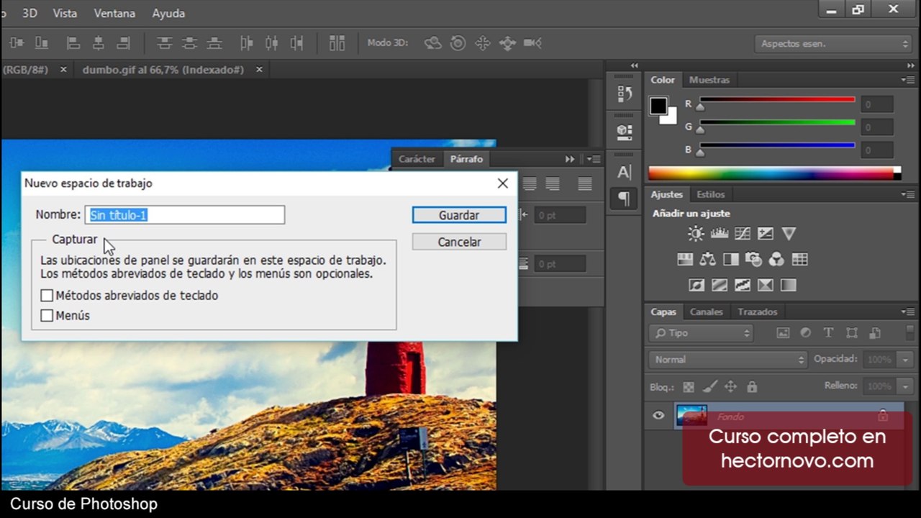
Task: Open the History panel dock icon
Action: pyautogui.click(x=625, y=94)
